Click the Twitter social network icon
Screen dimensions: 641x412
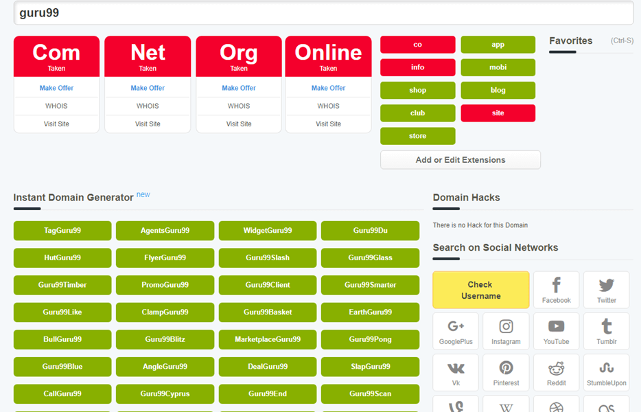[606, 290]
